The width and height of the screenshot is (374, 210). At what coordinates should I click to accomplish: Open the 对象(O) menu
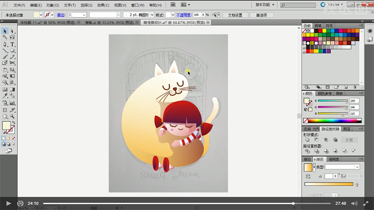pos(52,5)
